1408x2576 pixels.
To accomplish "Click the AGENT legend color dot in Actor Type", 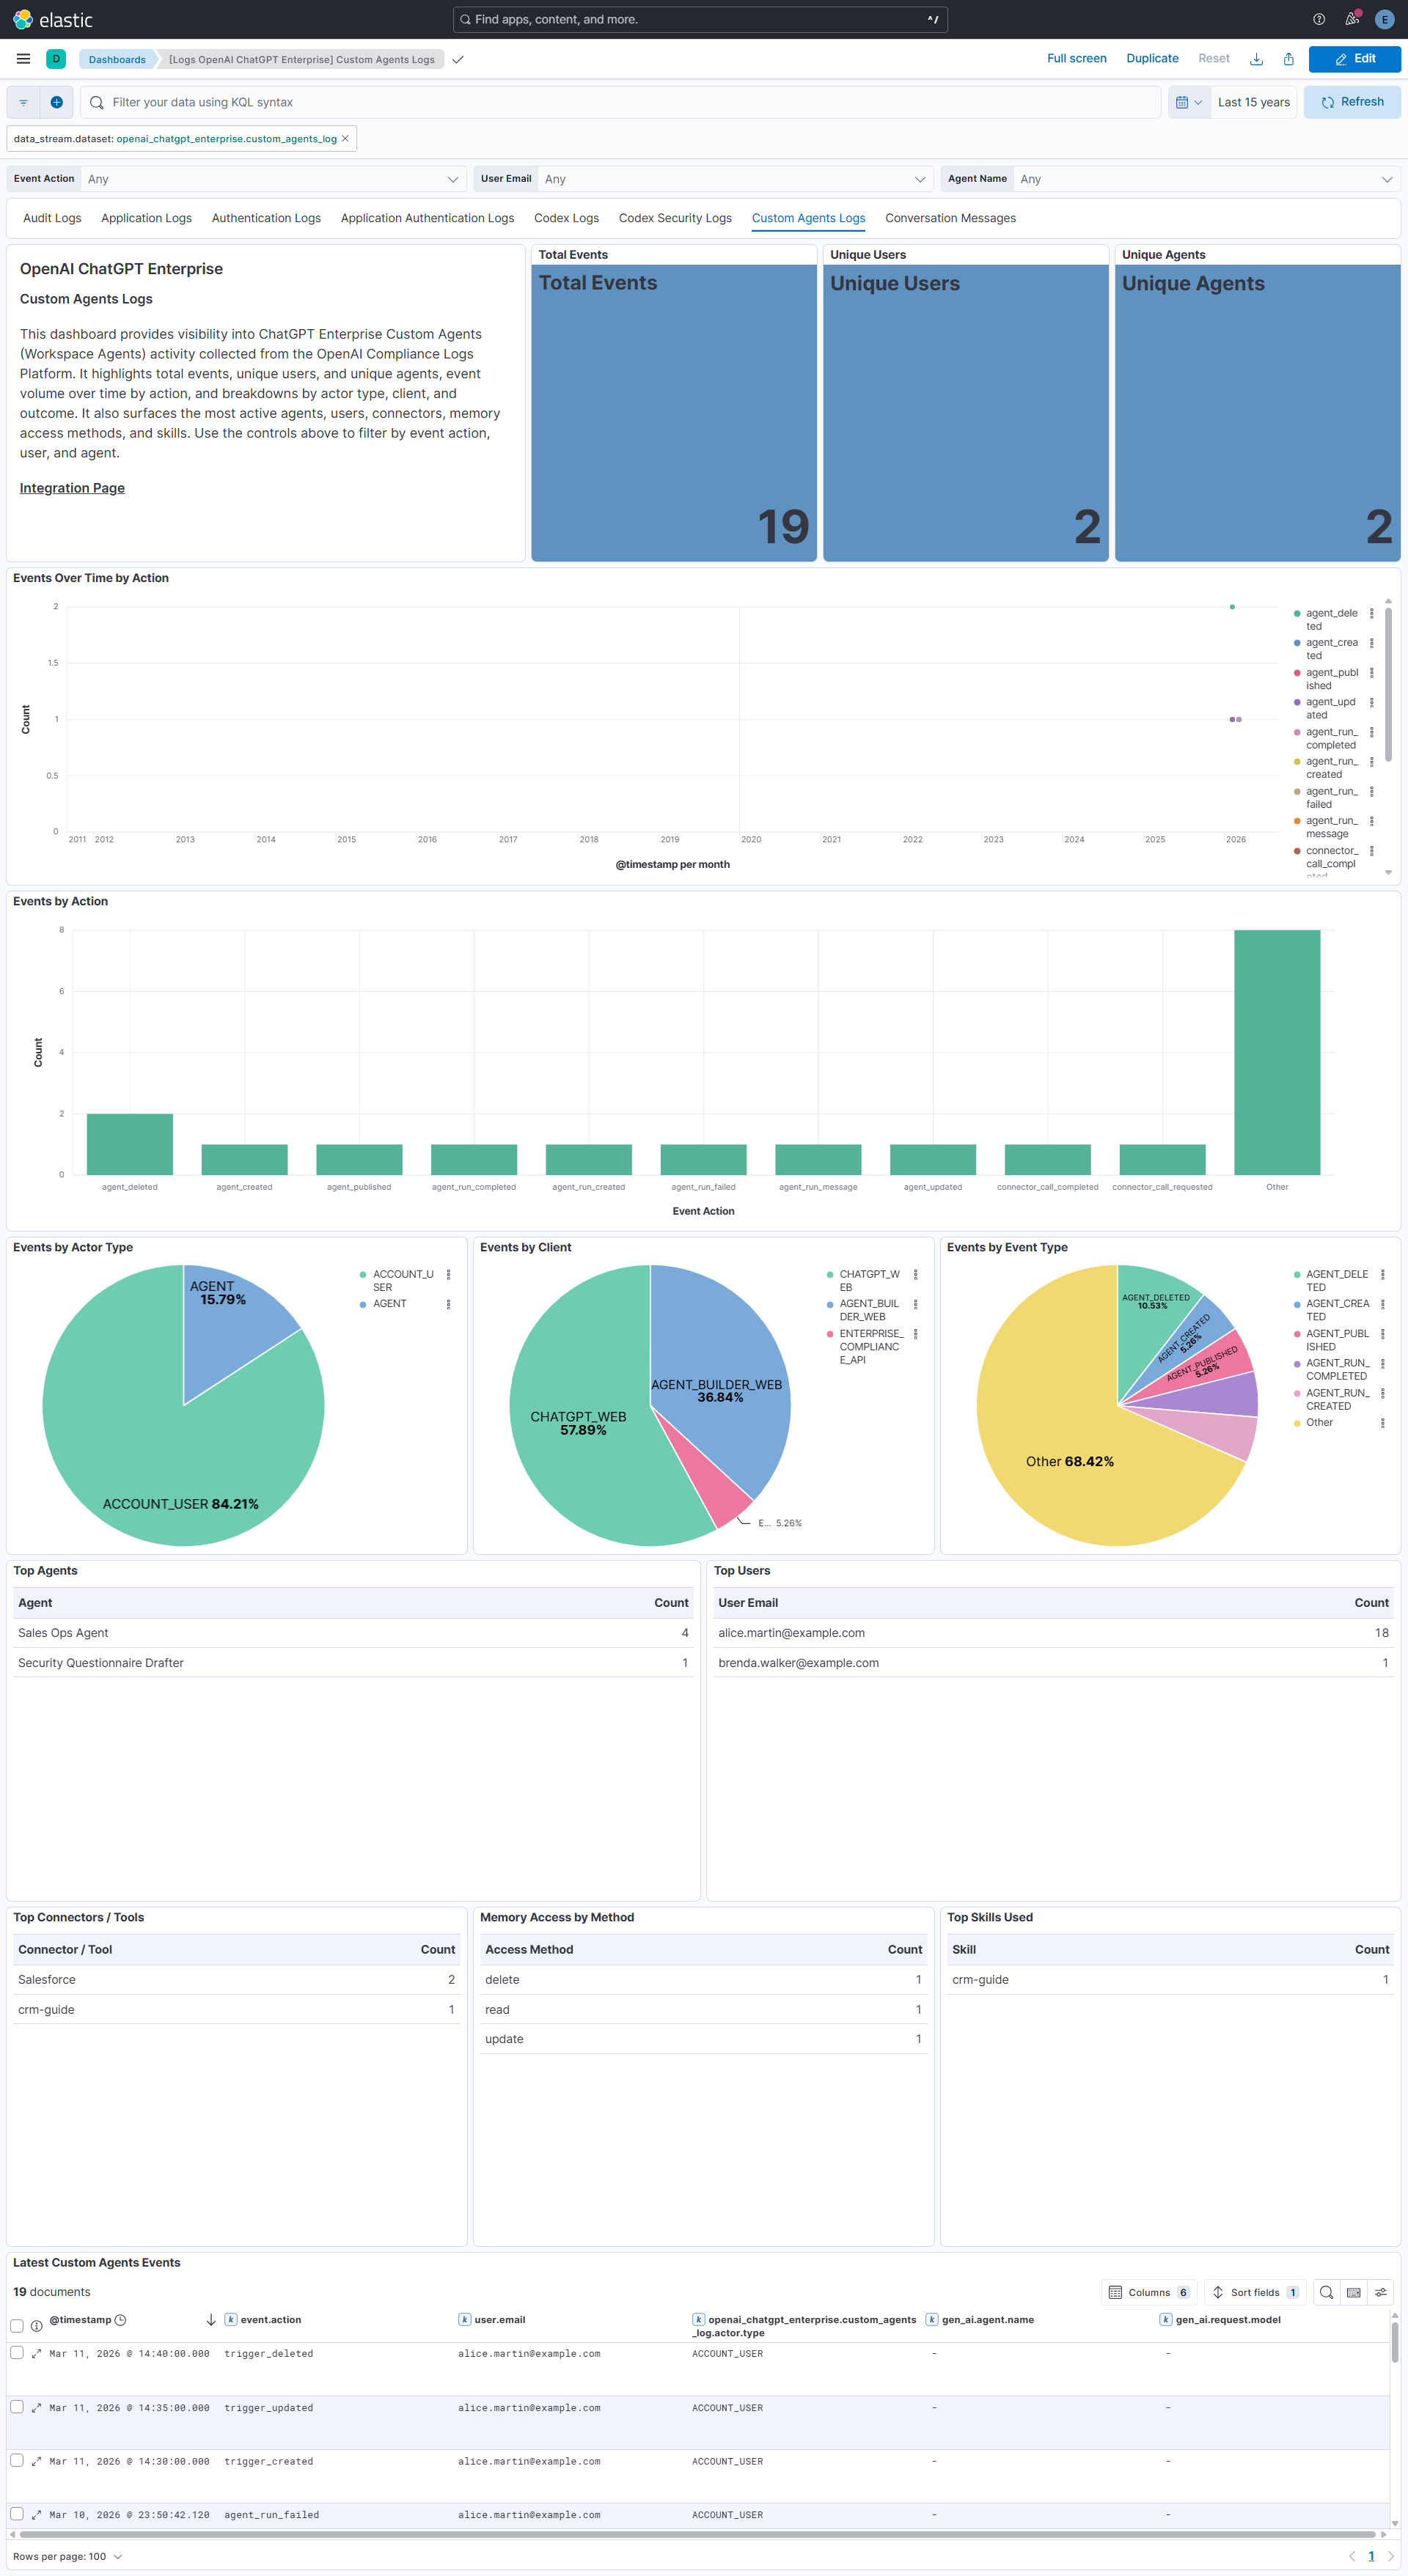I will [362, 1304].
